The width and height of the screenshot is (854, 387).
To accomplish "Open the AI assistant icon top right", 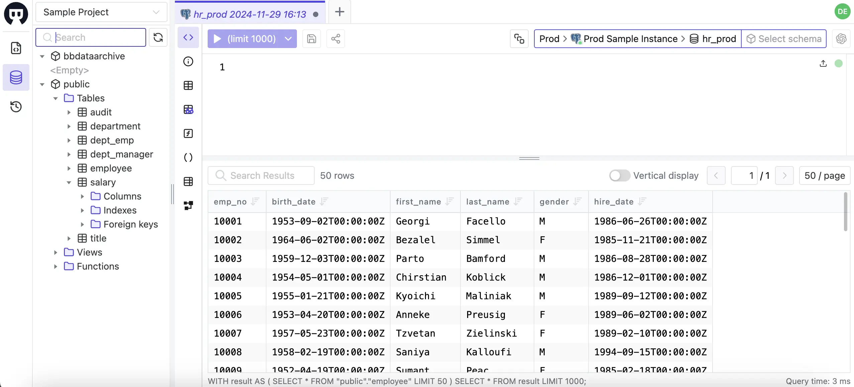I will point(842,39).
